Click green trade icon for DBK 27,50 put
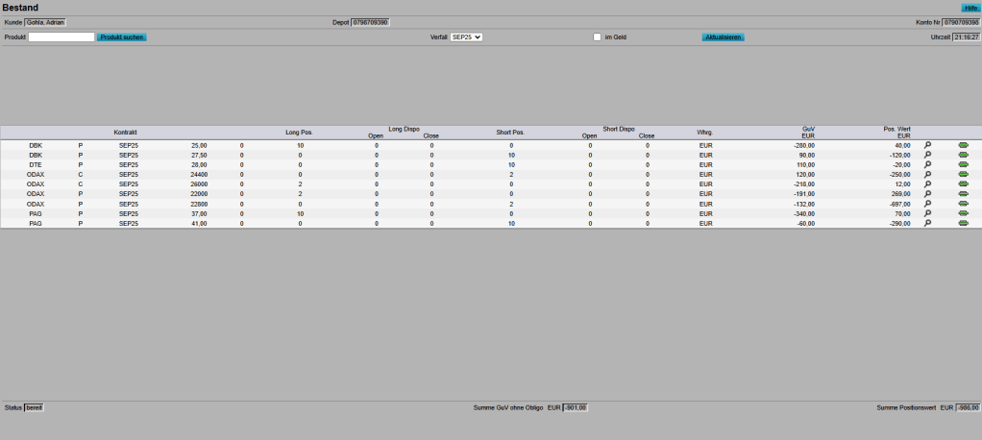 point(963,155)
